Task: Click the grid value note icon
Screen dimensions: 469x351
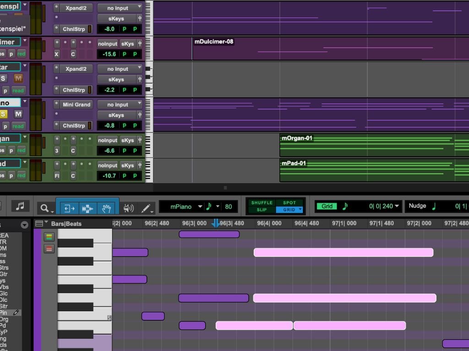Action: coord(345,206)
